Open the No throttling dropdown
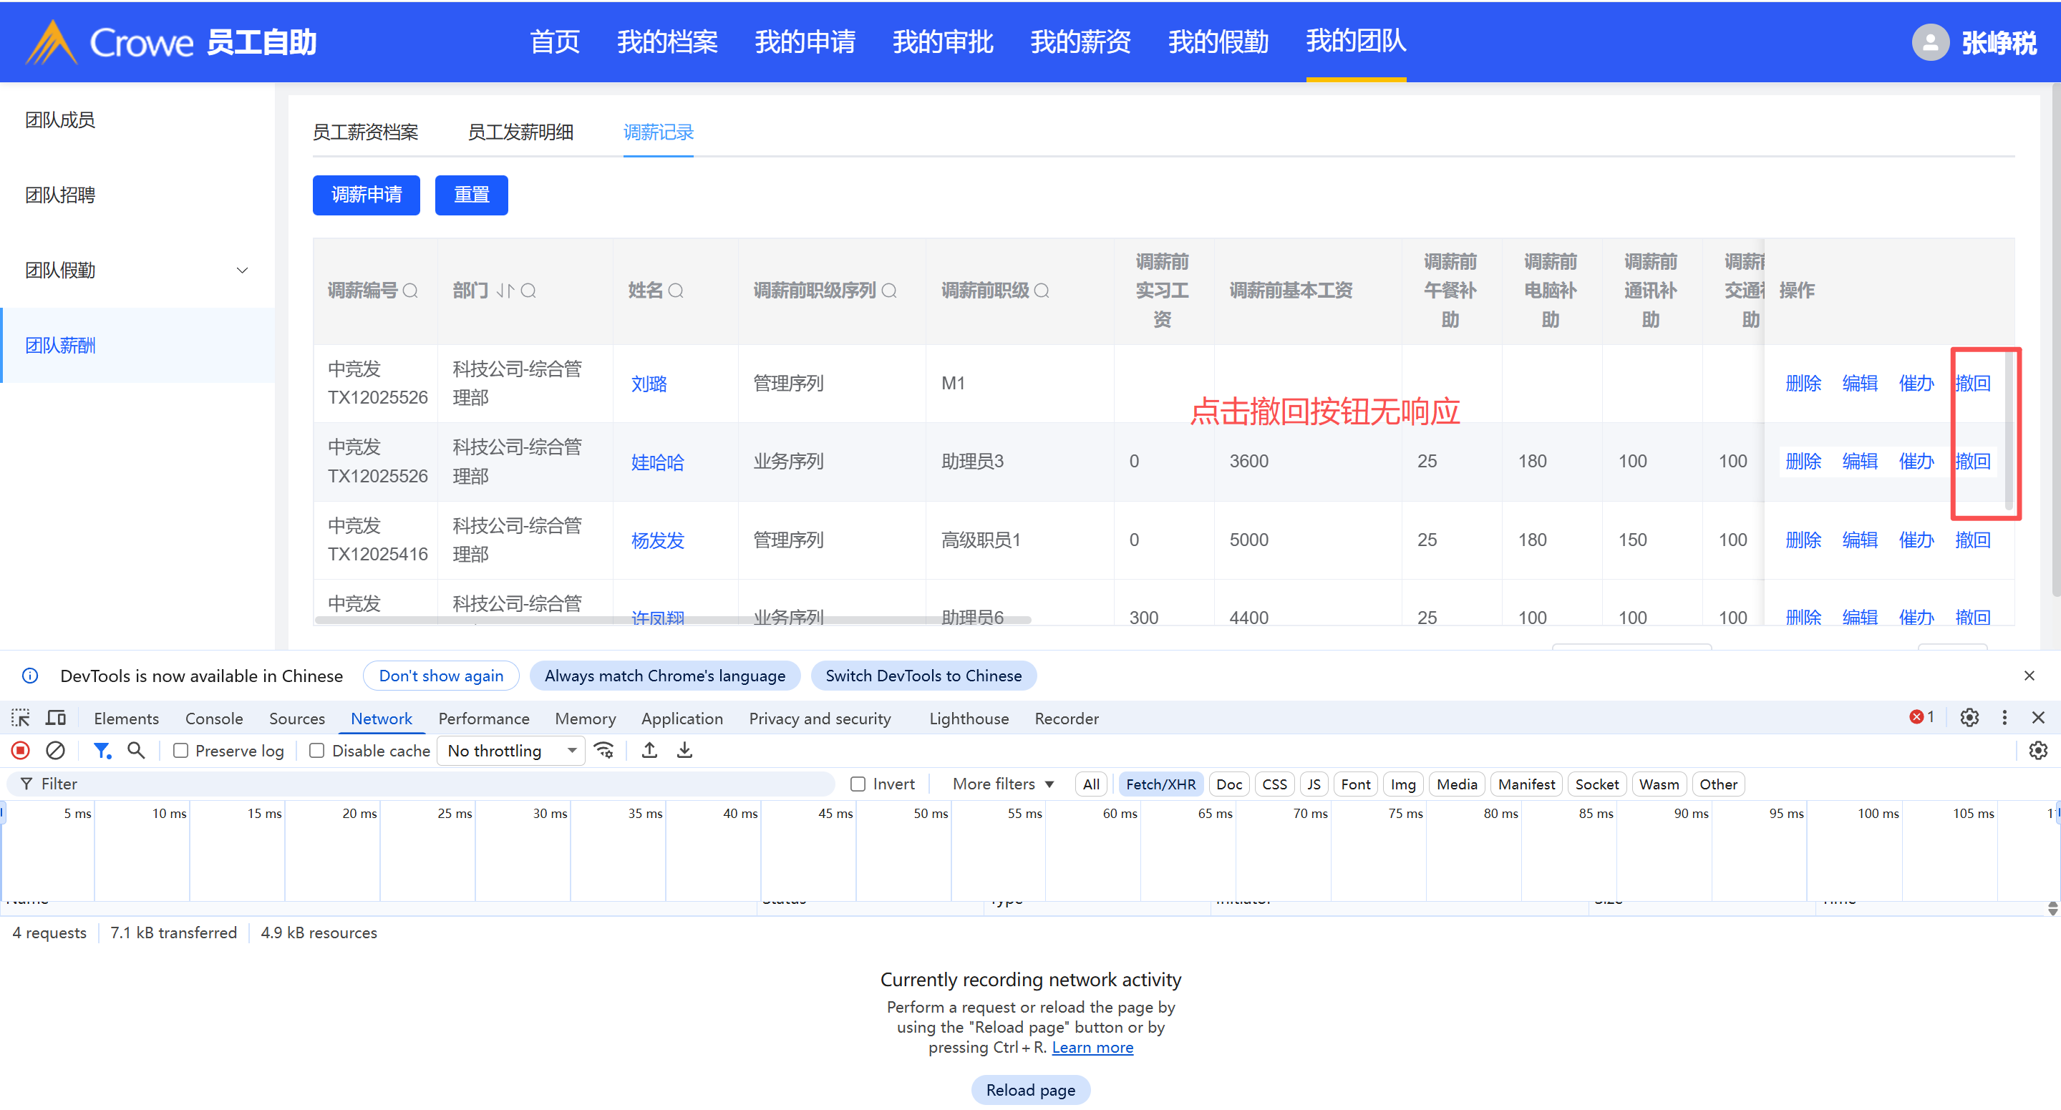The width and height of the screenshot is (2061, 1110). [512, 750]
